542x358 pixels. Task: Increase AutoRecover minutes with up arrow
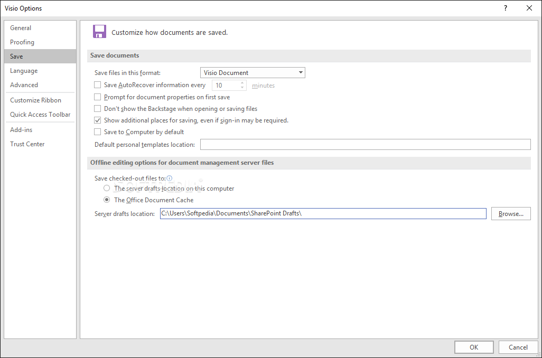pos(242,83)
